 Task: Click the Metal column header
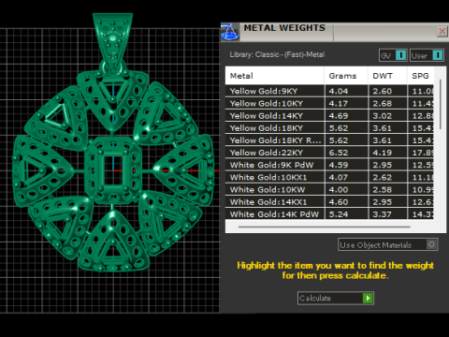274,76
